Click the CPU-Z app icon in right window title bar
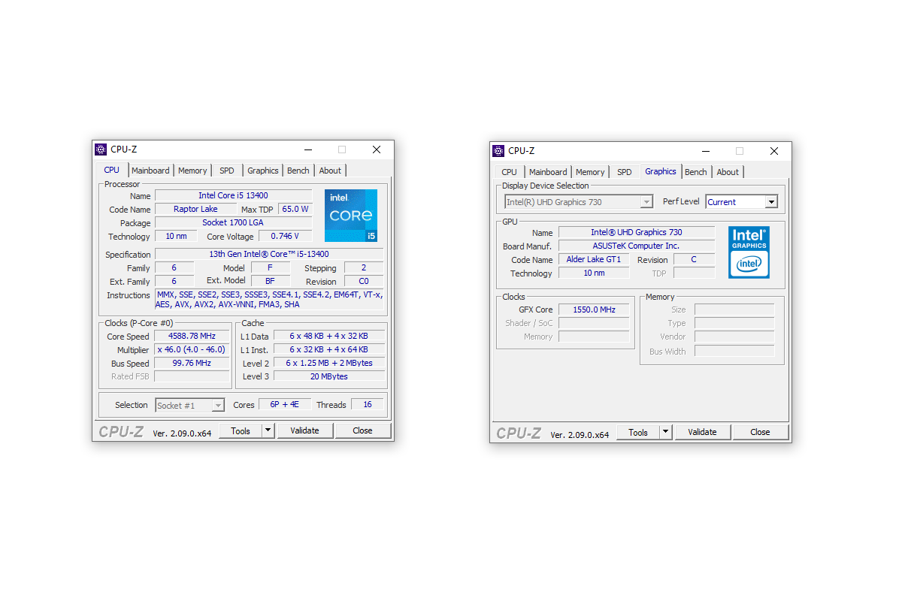 tap(498, 151)
